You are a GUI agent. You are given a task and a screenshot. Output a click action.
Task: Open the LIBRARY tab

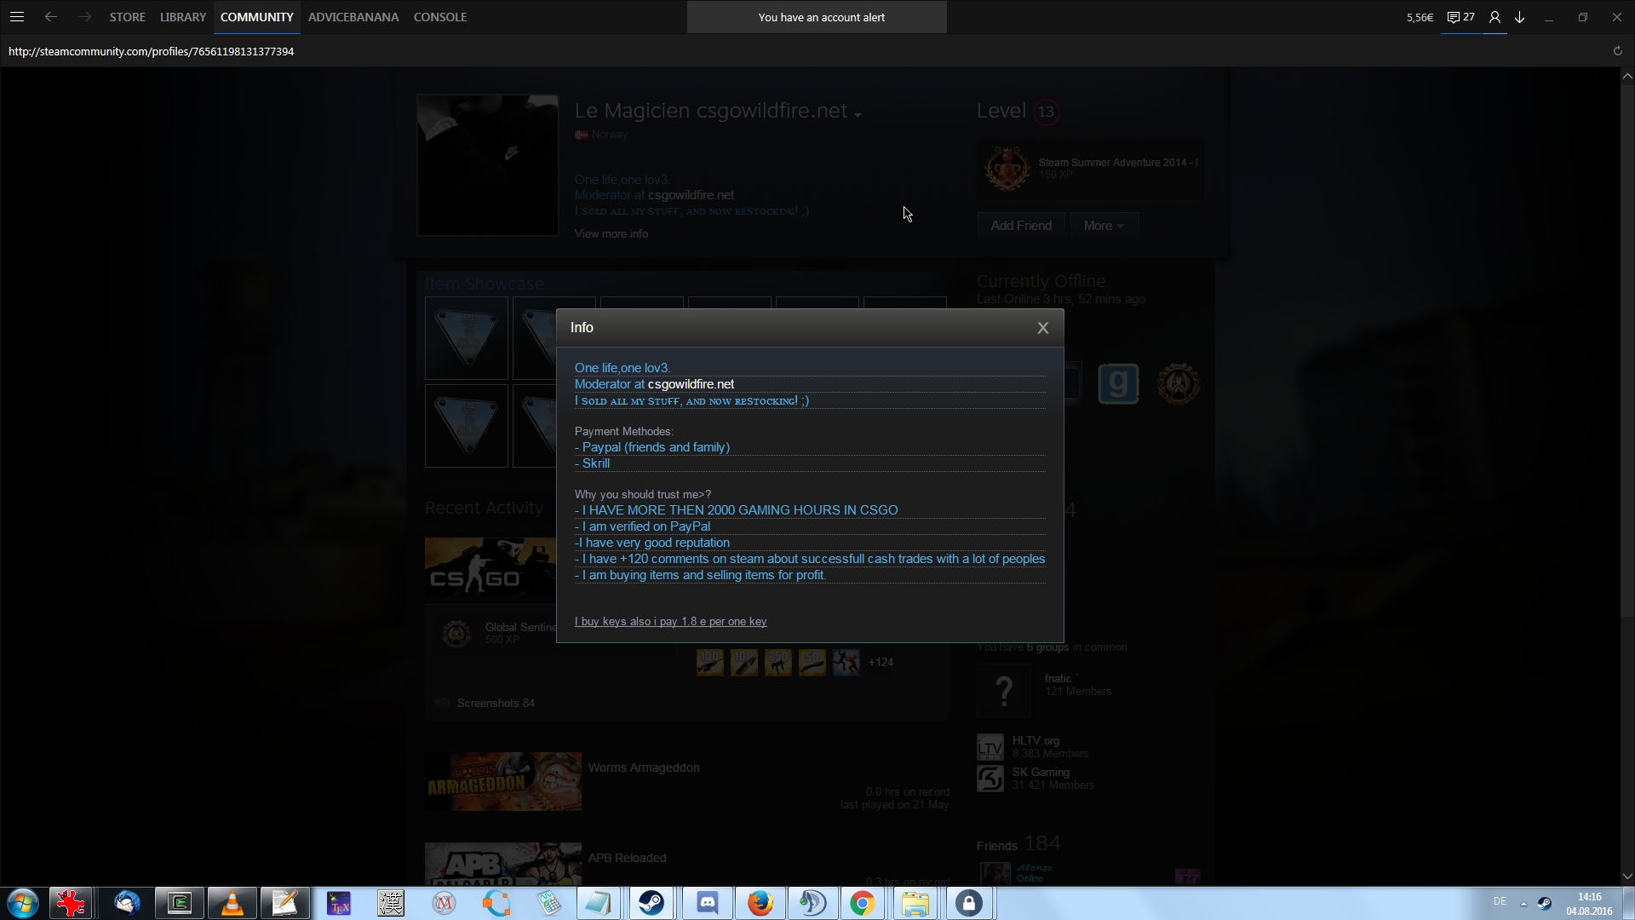point(183,17)
